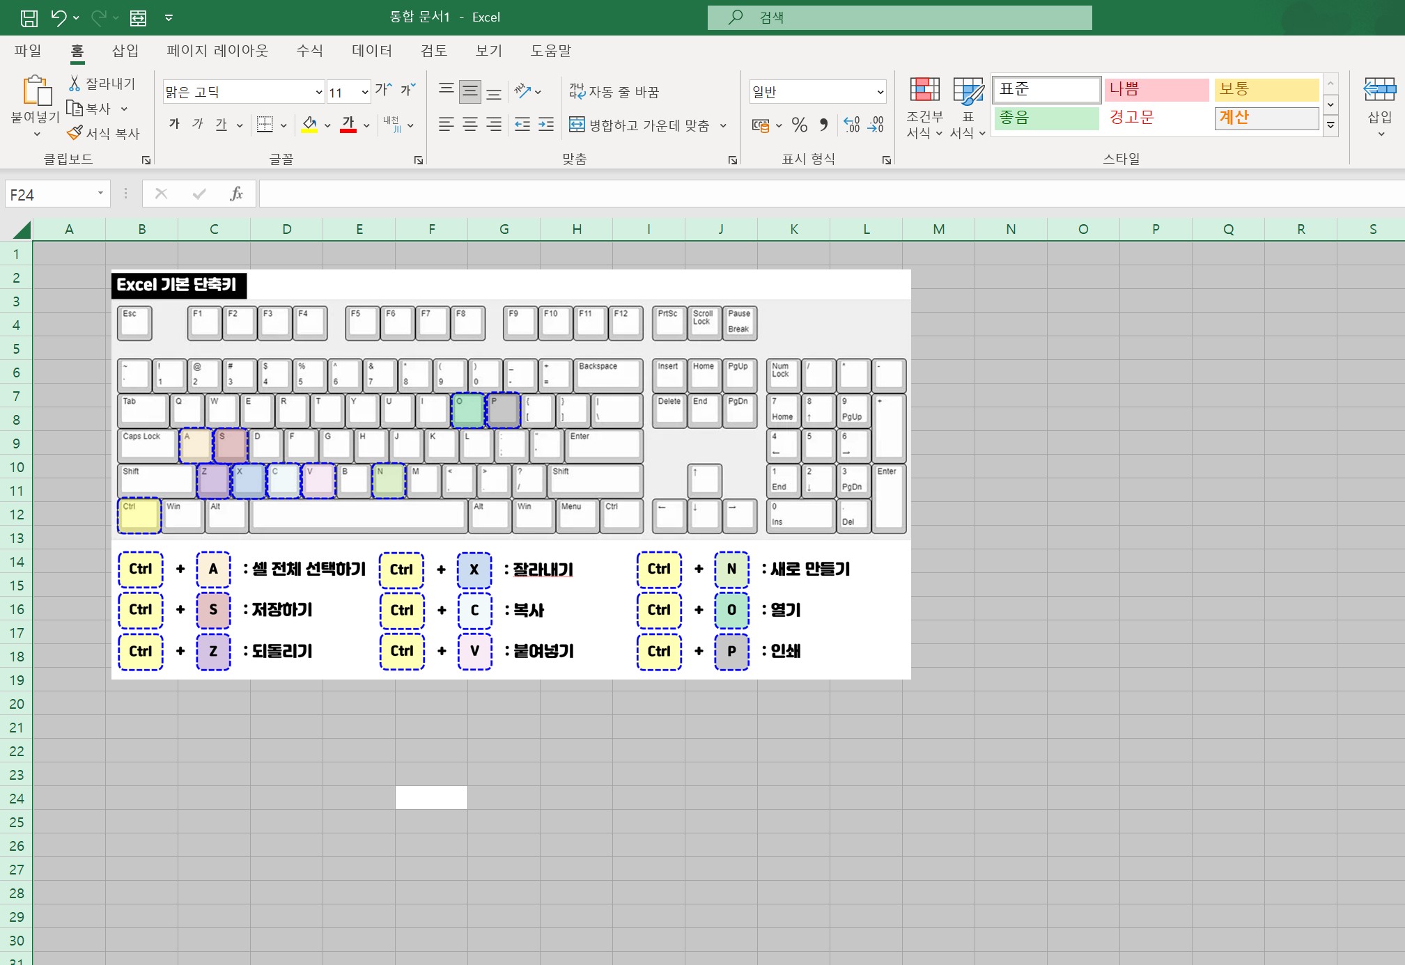Click the Insert Function fx icon
1405x965 pixels.
(236, 194)
